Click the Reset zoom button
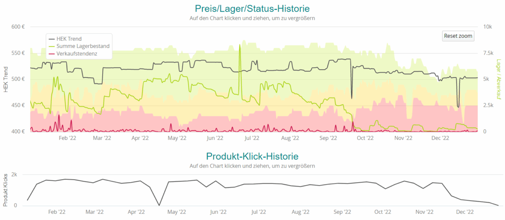Screen dimensions: 505x220 (x=458, y=36)
